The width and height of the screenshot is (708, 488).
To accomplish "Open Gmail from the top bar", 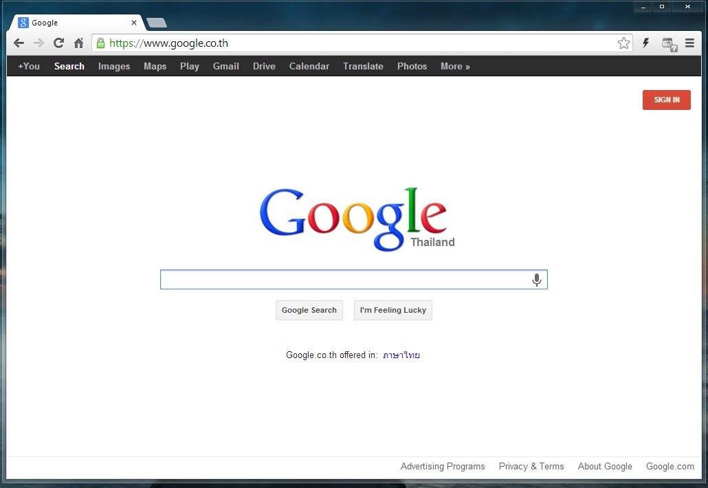I will (x=226, y=67).
